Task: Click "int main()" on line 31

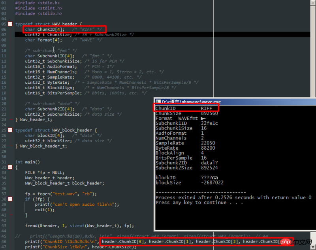Action: tap(28, 162)
